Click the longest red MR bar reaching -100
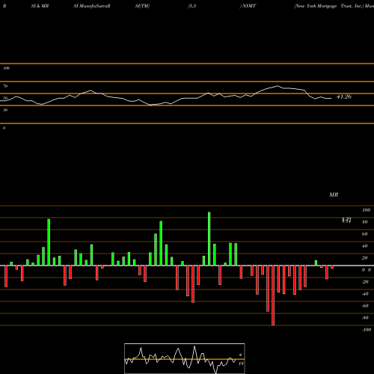 click(x=273, y=295)
